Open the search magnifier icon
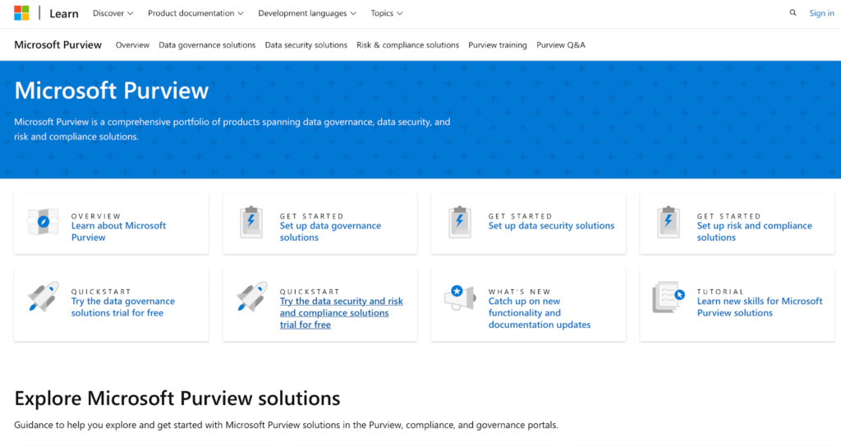 click(x=793, y=13)
